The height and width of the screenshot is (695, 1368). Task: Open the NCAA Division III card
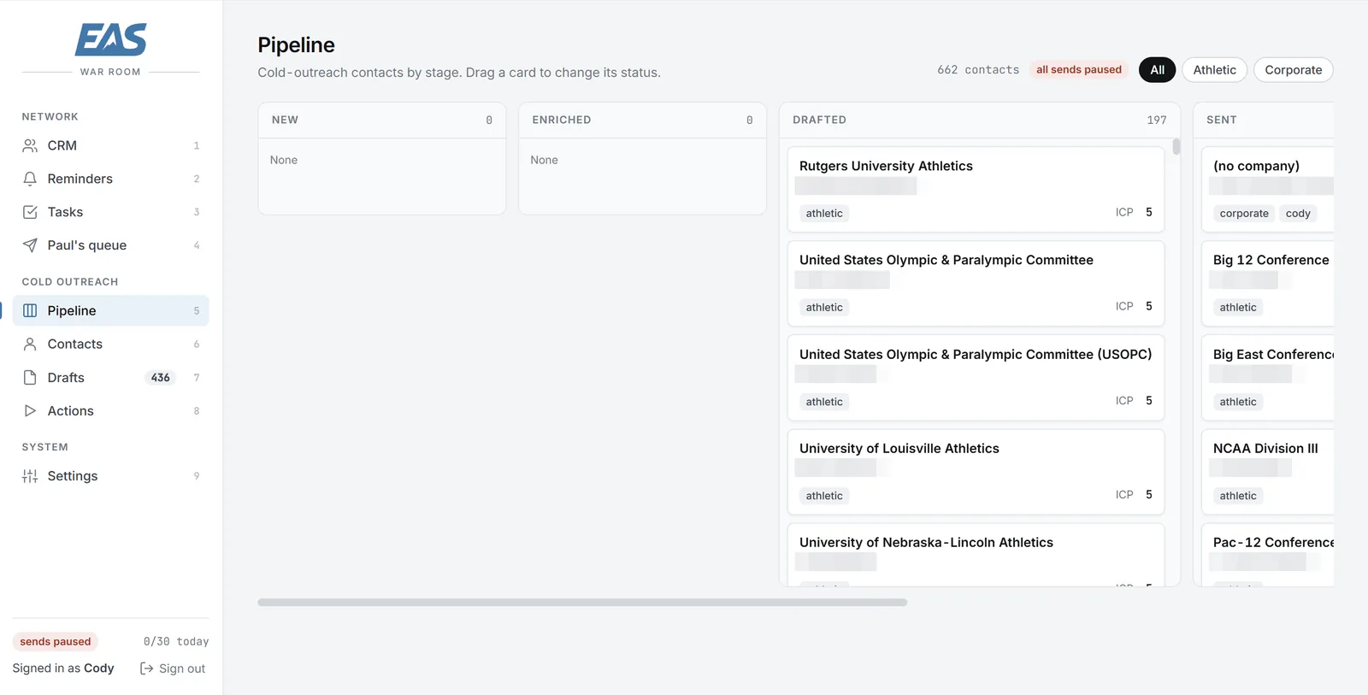tap(1268, 471)
